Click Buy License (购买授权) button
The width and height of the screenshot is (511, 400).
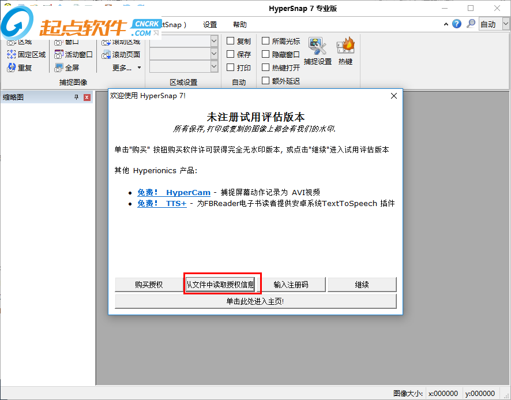149,285
